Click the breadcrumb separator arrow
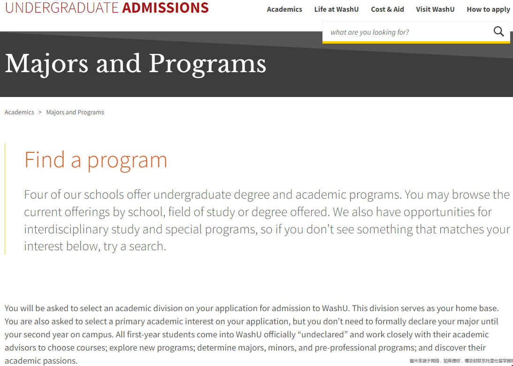The height and width of the screenshot is (366, 513). pyautogui.click(x=40, y=112)
